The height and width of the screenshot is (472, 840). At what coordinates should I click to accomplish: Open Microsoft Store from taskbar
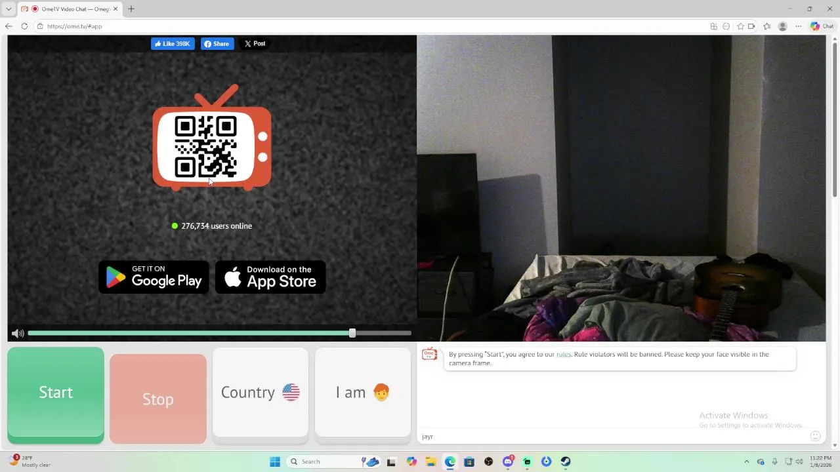click(x=469, y=462)
